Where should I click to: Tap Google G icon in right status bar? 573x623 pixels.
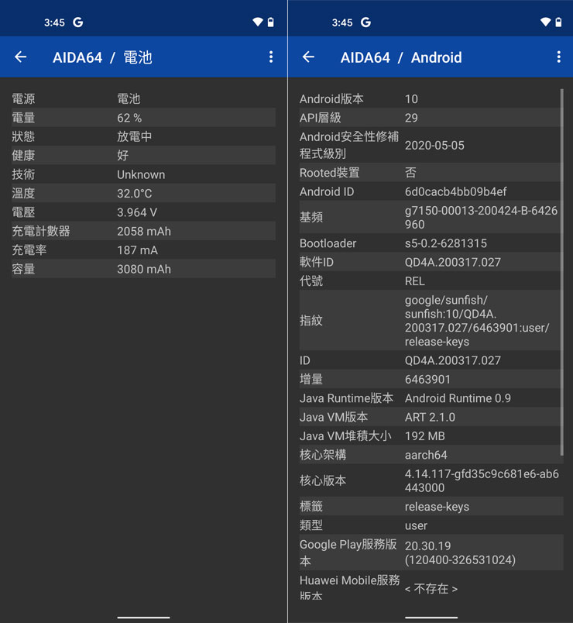coord(365,22)
